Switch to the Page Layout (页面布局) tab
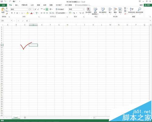152x122 pixels. 24,5
